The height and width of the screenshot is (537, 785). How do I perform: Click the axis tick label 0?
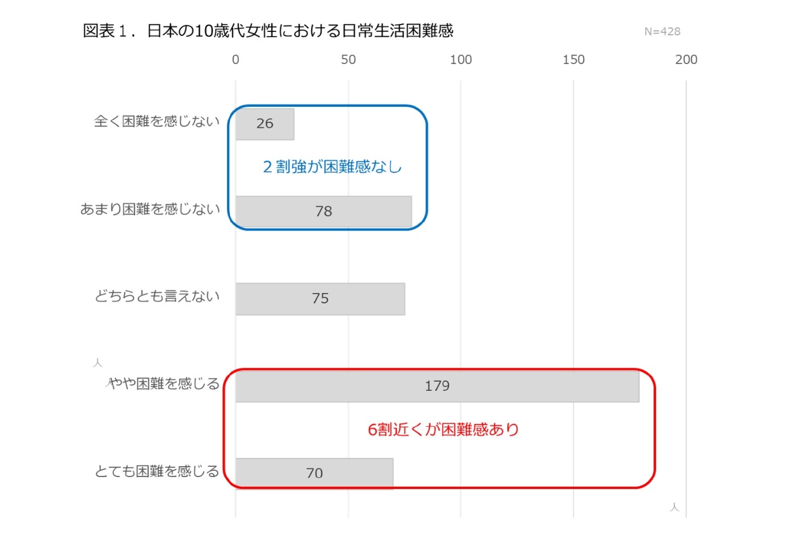(x=235, y=60)
